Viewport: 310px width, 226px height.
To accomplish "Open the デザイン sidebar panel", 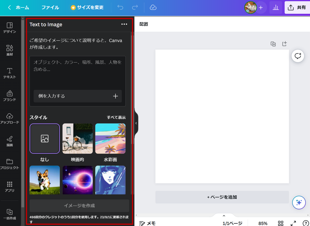I will [10, 28].
